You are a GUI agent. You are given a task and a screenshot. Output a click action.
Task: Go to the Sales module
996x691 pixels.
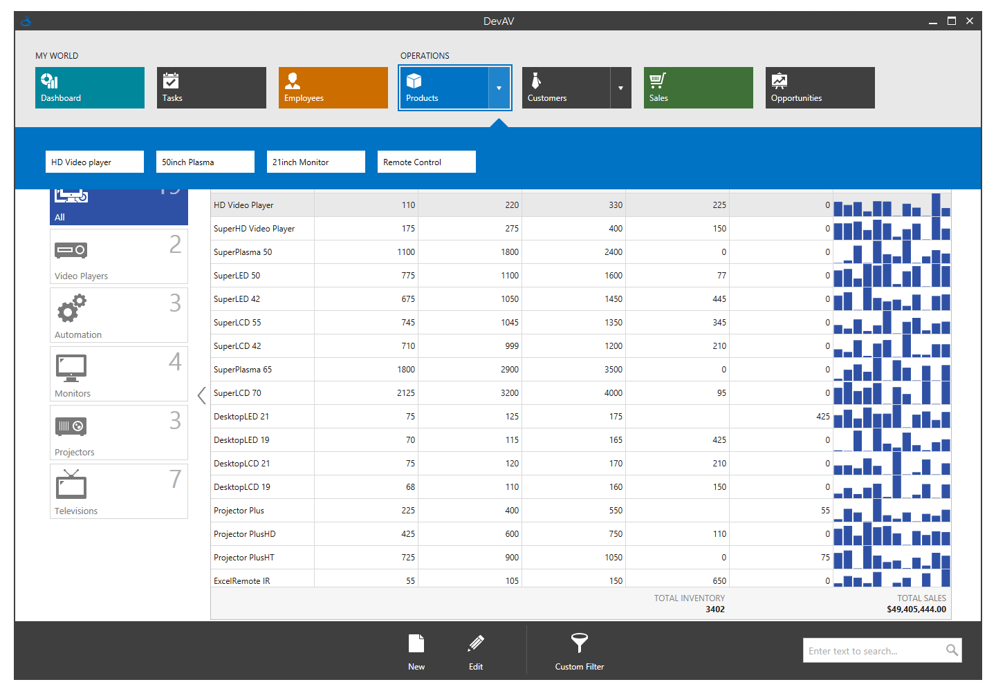tap(697, 88)
